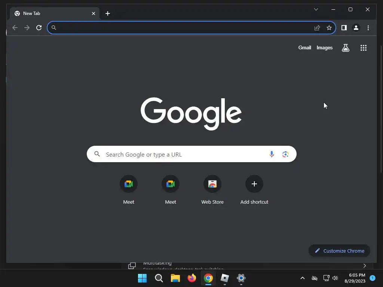Open Search Labs flask icon
Viewport: 383px width, 287px height.
[345, 48]
